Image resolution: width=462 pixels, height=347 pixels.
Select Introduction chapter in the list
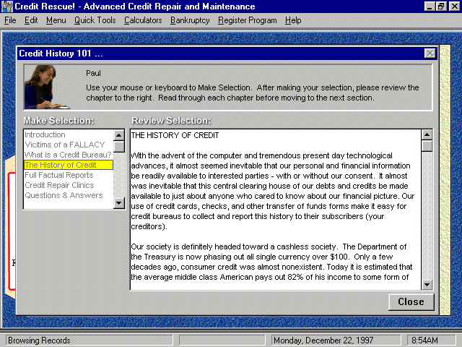pyautogui.click(x=45, y=134)
